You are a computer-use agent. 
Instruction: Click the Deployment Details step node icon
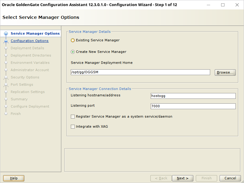pos(6,48)
